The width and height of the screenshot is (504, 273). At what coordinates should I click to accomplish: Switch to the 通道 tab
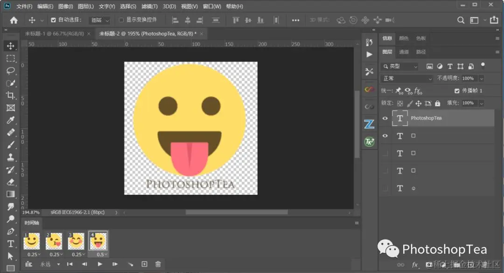pos(404,52)
